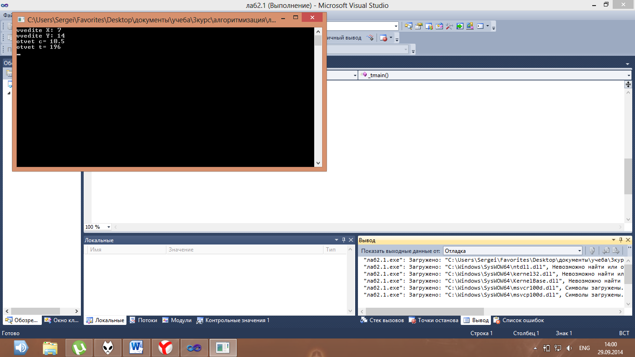The height and width of the screenshot is (357, 635).
Task: Switch to the Локальные tab
Action: click(x=105, y=320)
